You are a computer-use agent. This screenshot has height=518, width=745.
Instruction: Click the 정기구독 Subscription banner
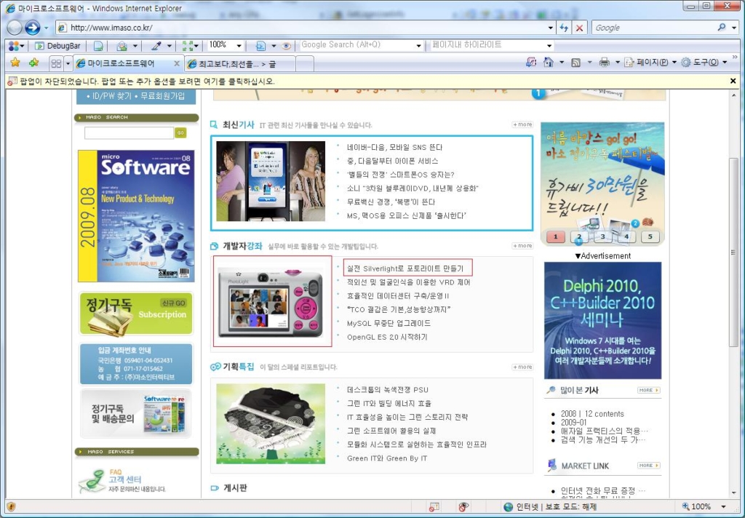click(x=136, y=314)
